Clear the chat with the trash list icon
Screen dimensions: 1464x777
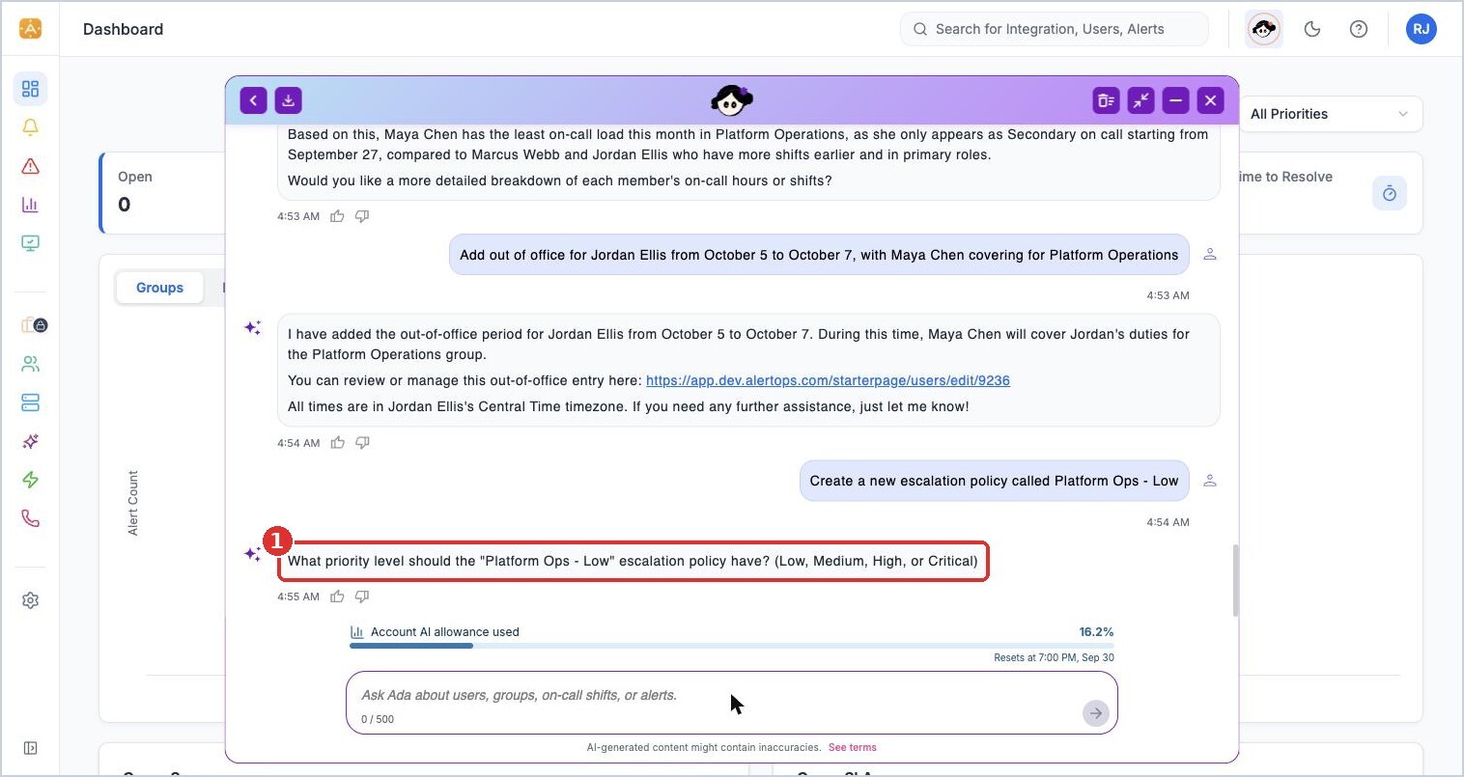pos(1107,100)
